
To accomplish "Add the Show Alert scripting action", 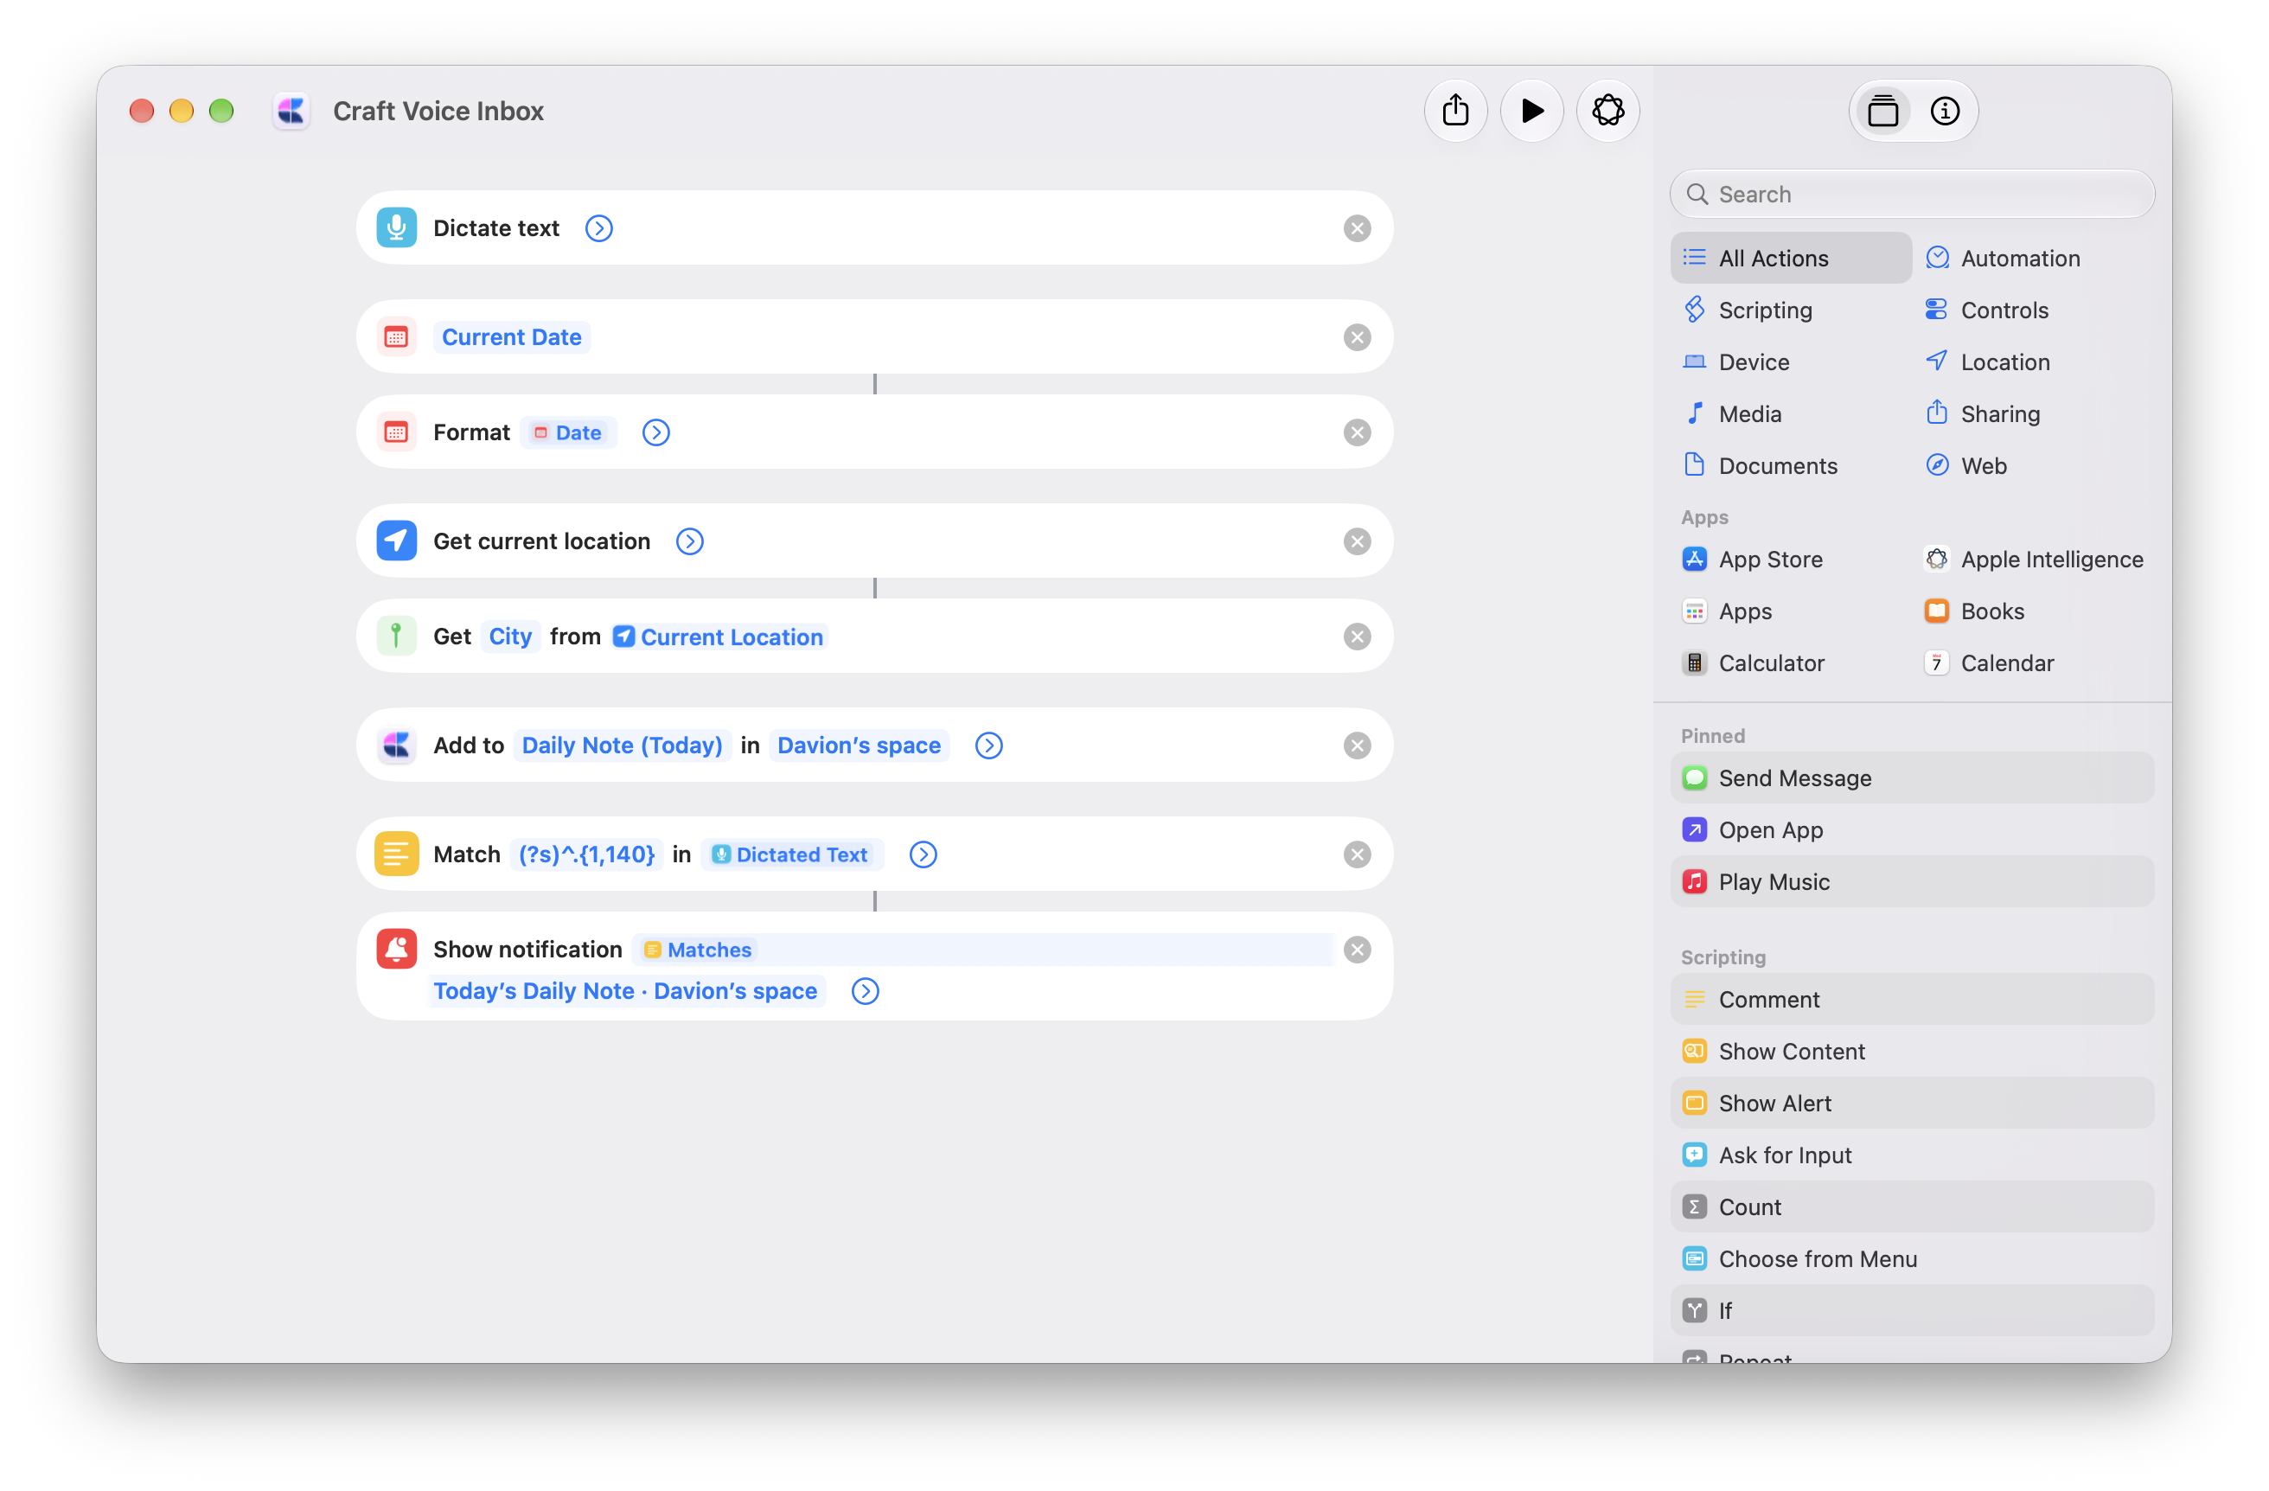I will [1912, 1103].
